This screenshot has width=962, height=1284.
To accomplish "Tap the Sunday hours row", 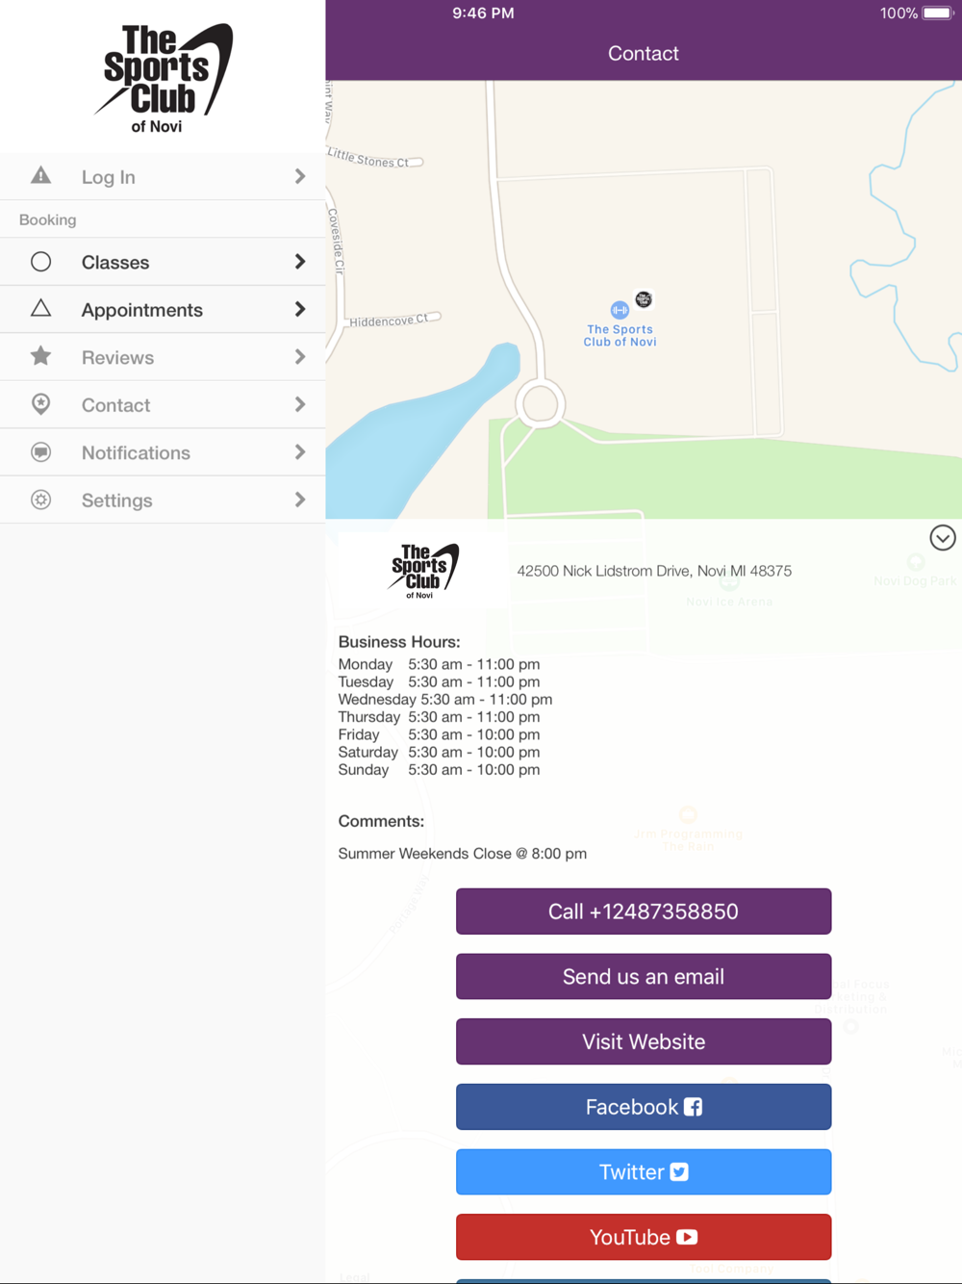I will tap(439, 769).
